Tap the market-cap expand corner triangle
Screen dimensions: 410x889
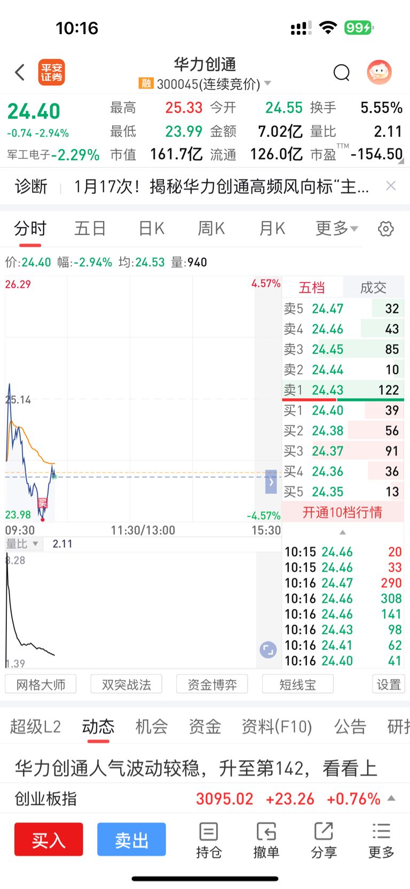(x=400, y=161)
